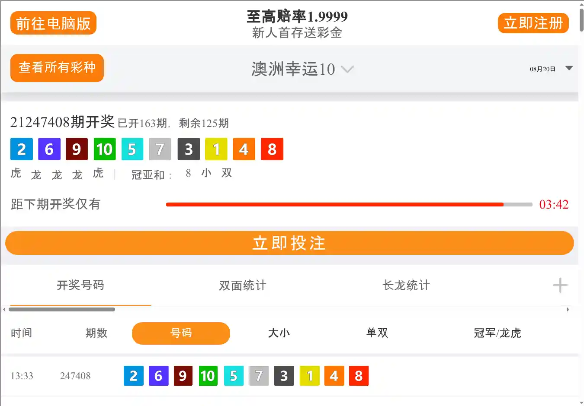The width and height of the screenshot is (584, 406).
Task: Click the purple number 6 ball in the 247408 row
Action: (158, 376)
